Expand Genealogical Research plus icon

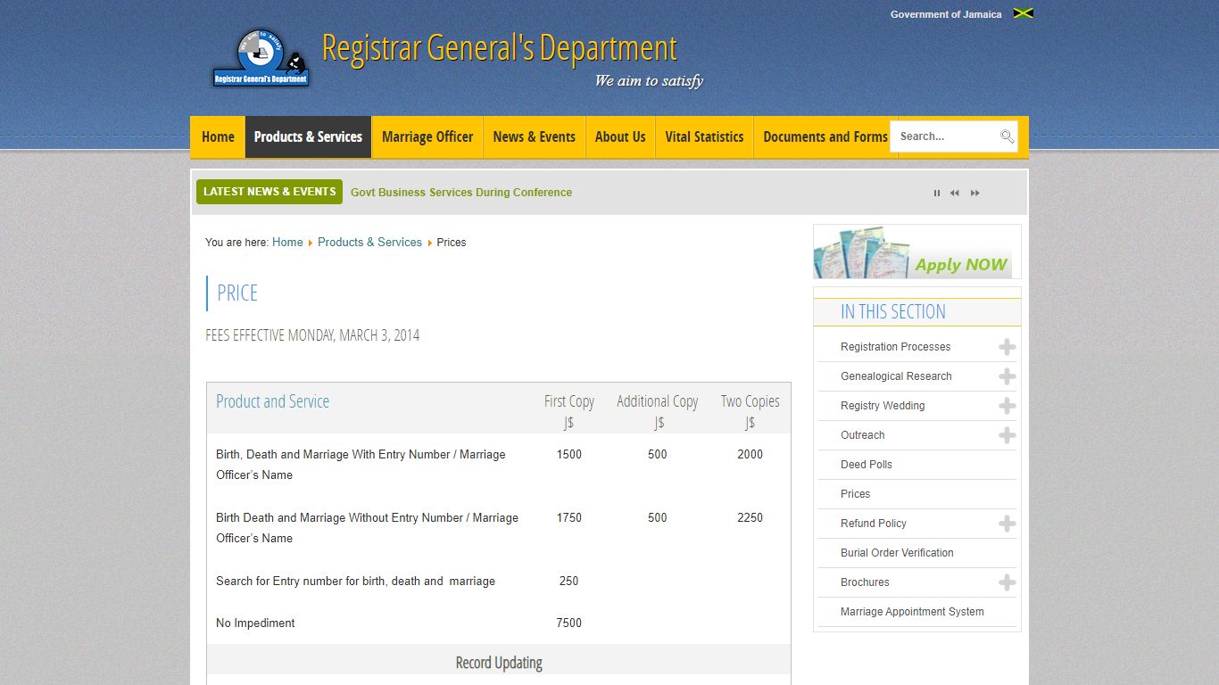(1008, 376)
